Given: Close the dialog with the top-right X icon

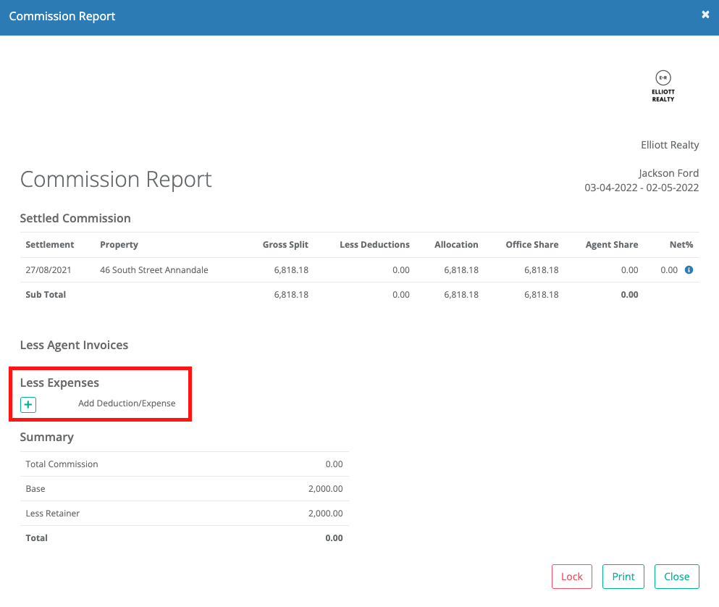Looking at the screenshot, I should [x=705, y=14].
